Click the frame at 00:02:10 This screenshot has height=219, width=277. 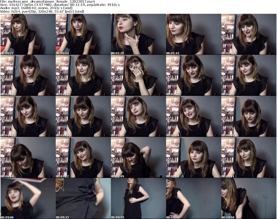click(x=249, y=34)
